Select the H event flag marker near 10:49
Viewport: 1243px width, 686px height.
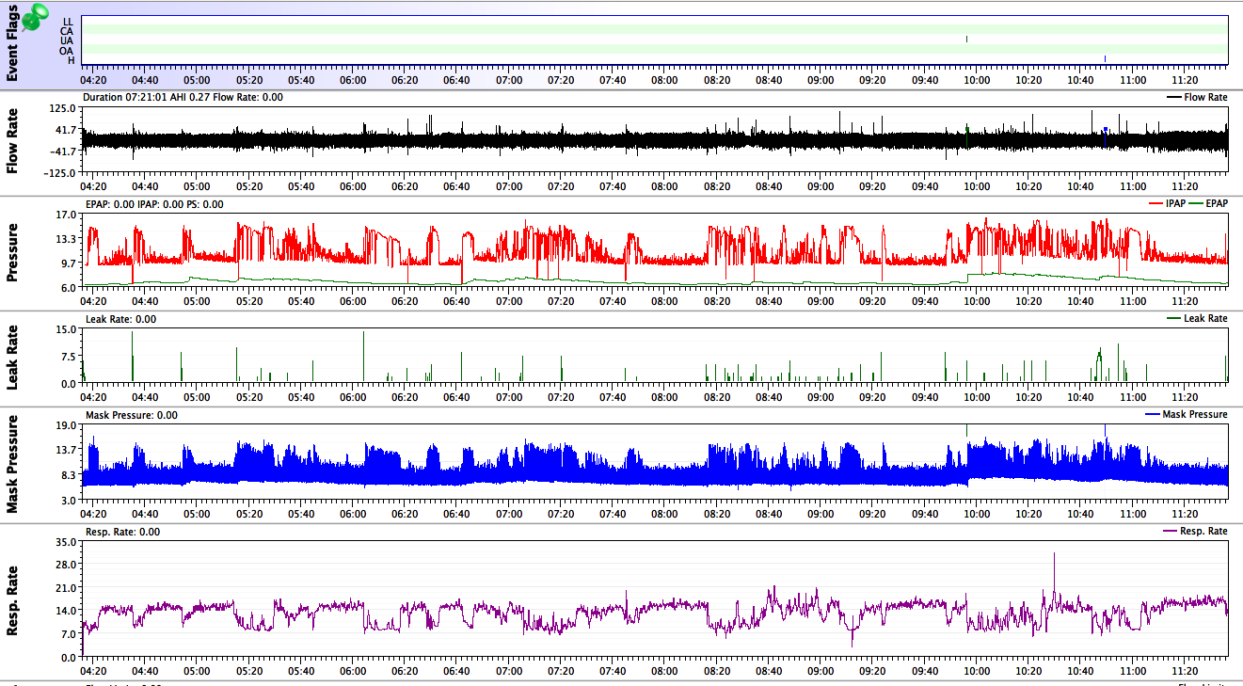(x=1105, y=59)
